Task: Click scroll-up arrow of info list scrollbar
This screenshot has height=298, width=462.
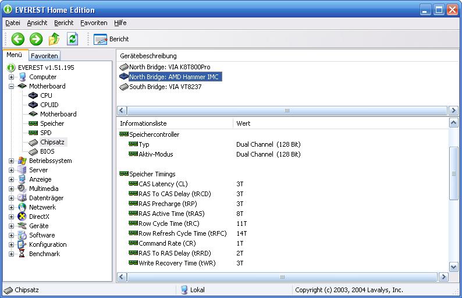Action: [x=453, y=122]
